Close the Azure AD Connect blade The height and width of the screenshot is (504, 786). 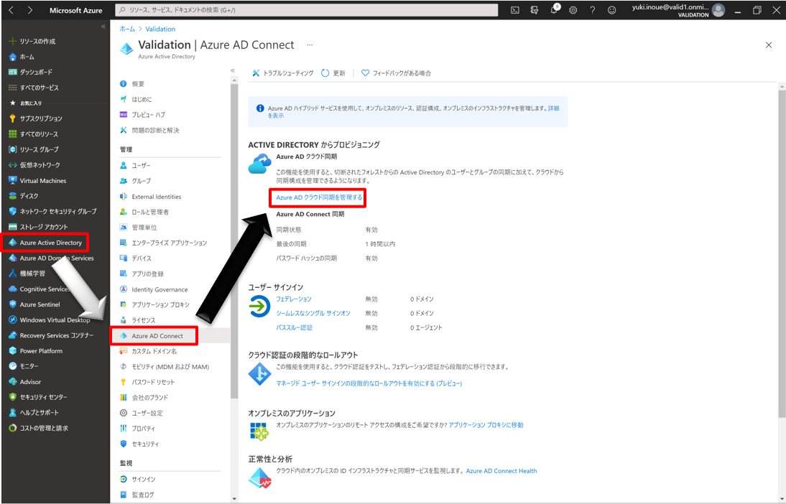(769, 45)
